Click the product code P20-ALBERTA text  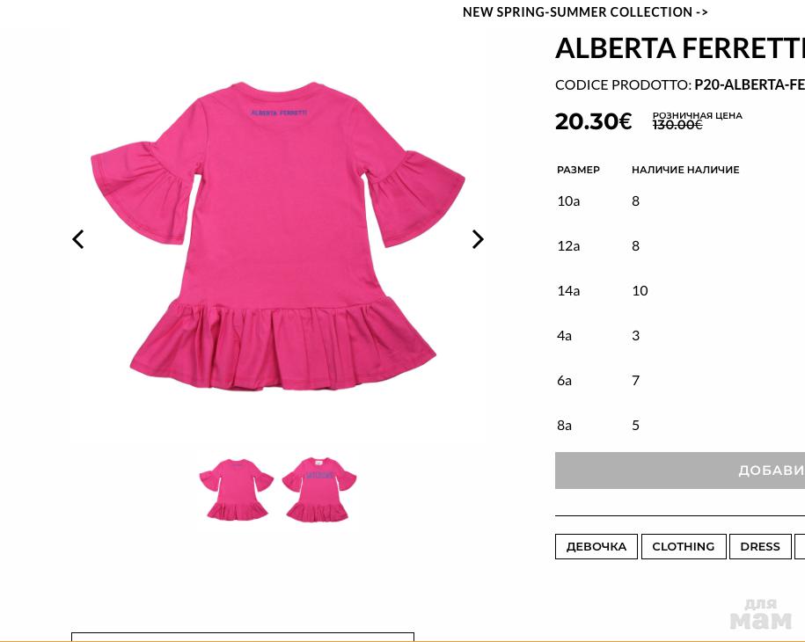point(750,84)
